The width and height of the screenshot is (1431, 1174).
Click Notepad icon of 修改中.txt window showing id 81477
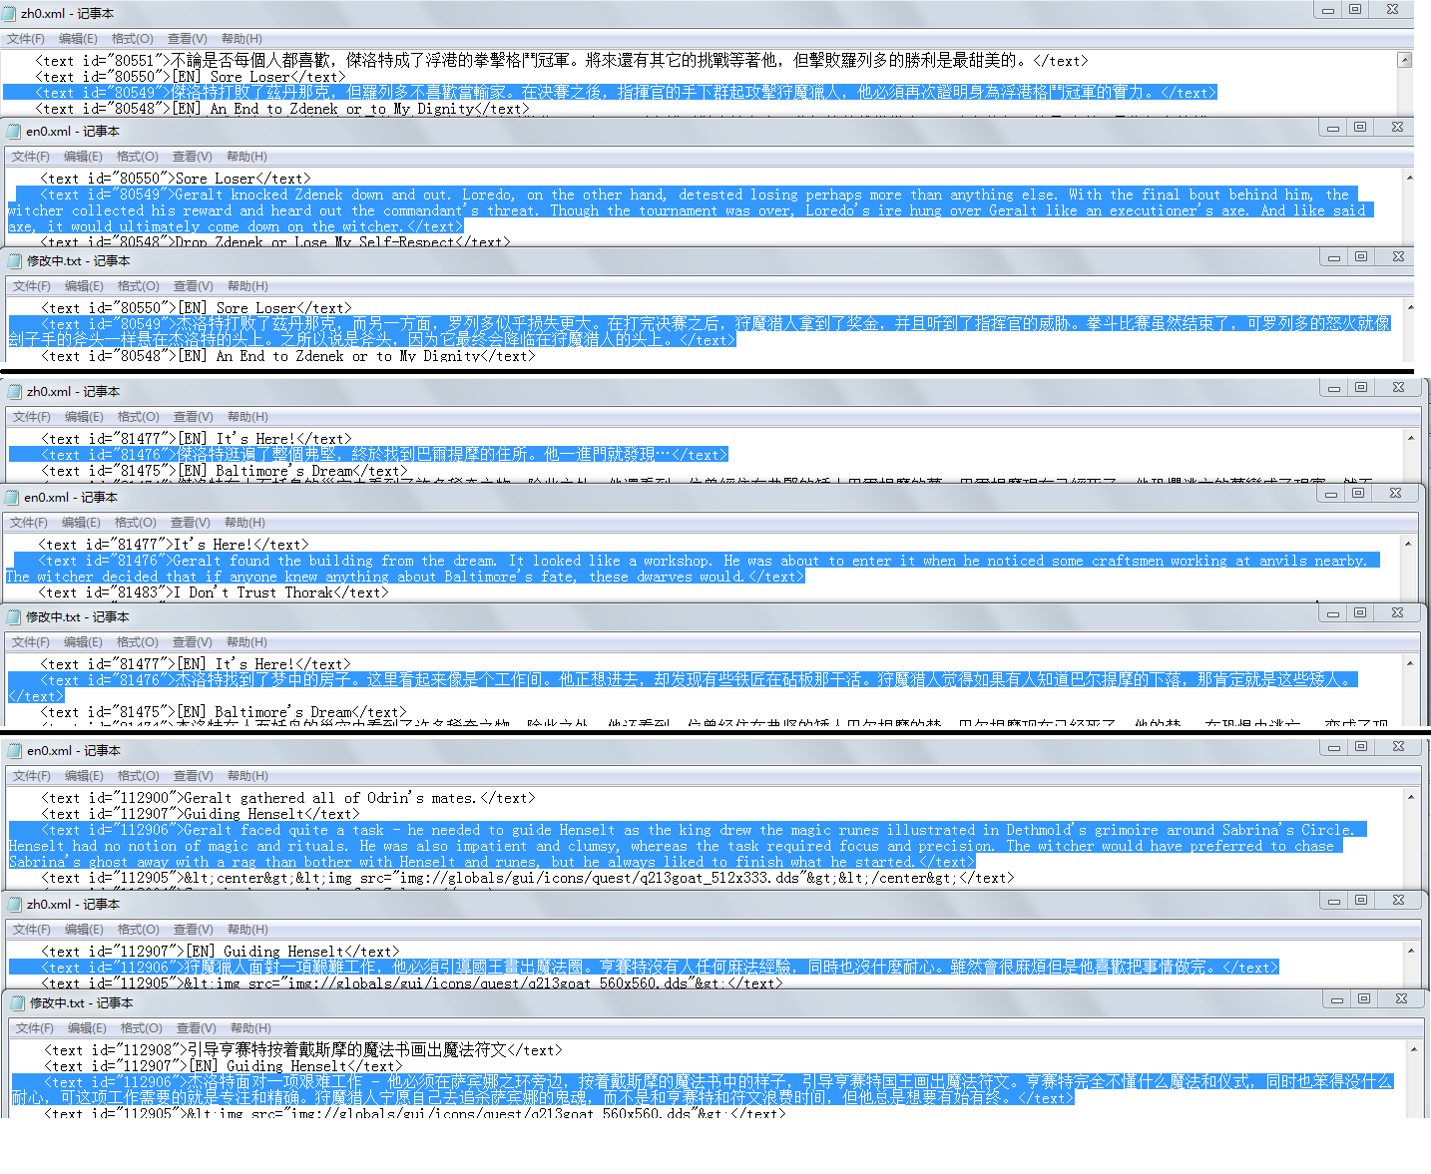(14, 616)
